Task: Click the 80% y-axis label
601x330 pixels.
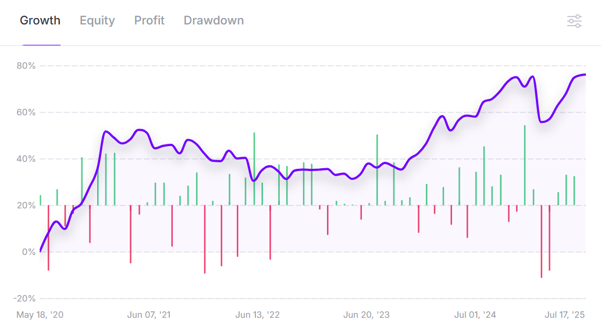Action: (26, 66)
